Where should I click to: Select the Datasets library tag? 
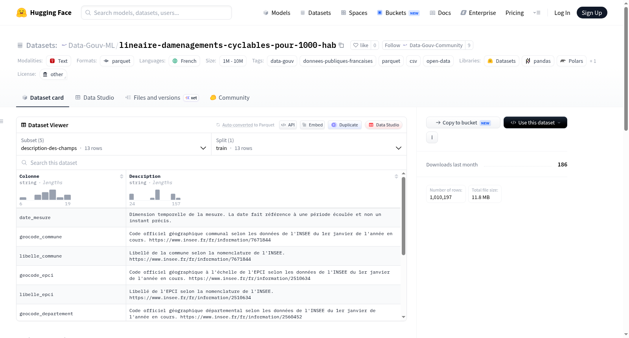[501, 61]
